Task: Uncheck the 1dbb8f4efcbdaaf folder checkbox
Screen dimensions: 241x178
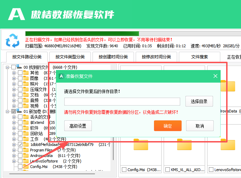Action: tap(20, 145)
